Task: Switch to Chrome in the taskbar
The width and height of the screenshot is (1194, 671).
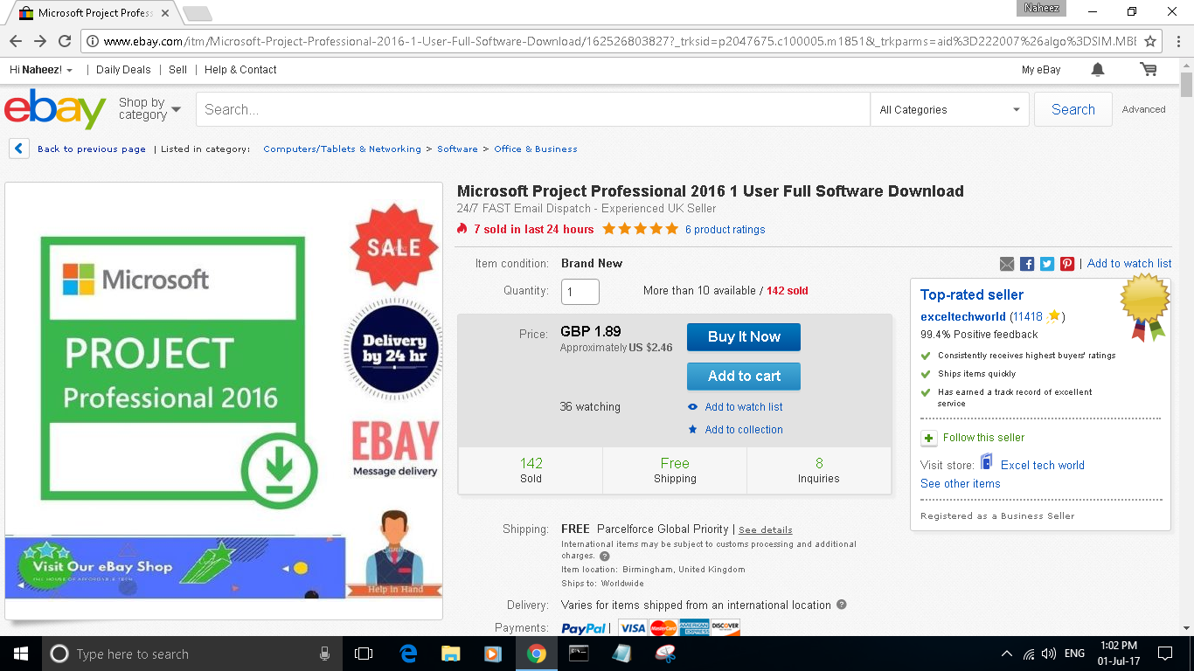Action: (536, 654)
